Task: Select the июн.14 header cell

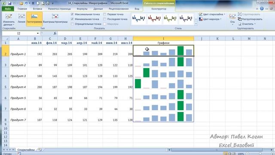Action: (x=110, y=43)
